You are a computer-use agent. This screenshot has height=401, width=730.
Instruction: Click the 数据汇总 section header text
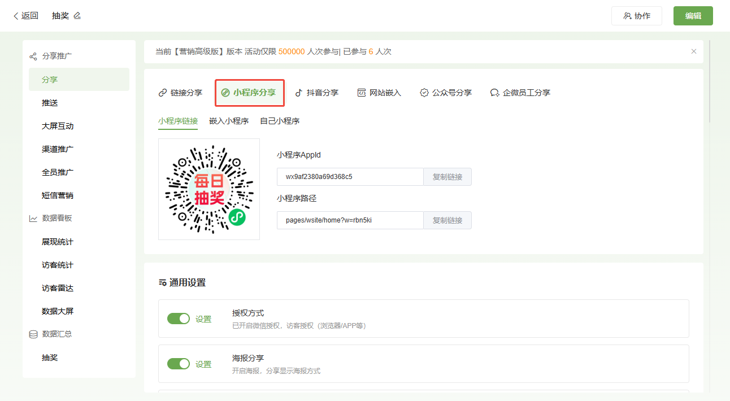[57, 334]
